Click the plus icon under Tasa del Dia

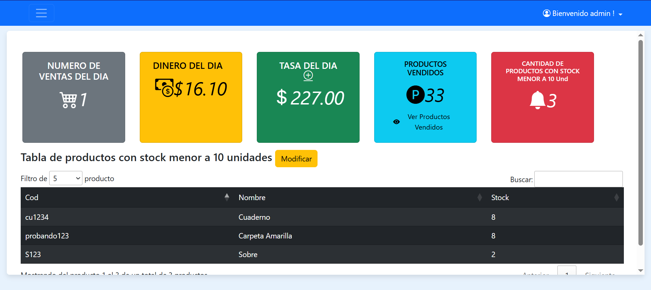point(308,76)
